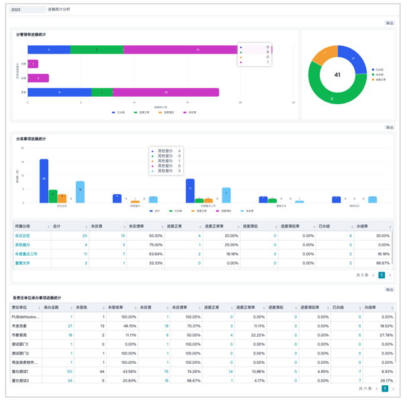Open the 2023 year selector
The image size is (407, 404).
click(28, 9)
